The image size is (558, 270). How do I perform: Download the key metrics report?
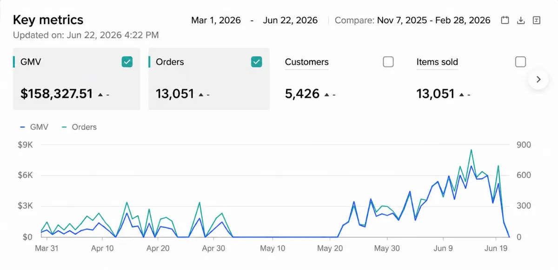click(521, 20)
